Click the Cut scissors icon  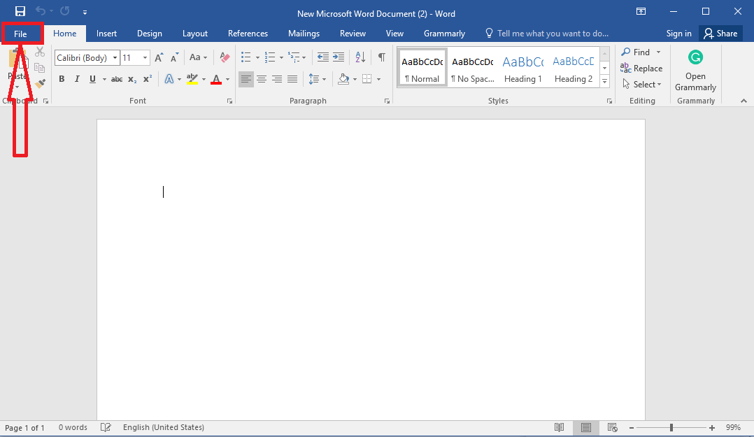(x=40, y=52)
